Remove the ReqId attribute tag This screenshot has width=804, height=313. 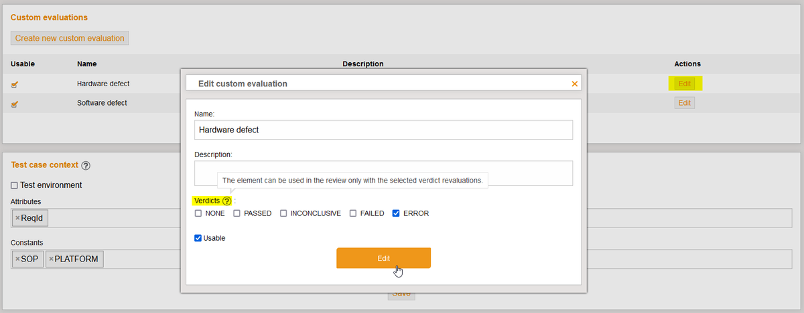pyautogui.click(x=17, y=218)
